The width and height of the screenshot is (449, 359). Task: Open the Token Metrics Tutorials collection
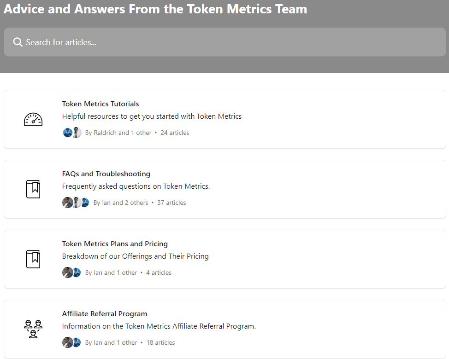point(100,104)
